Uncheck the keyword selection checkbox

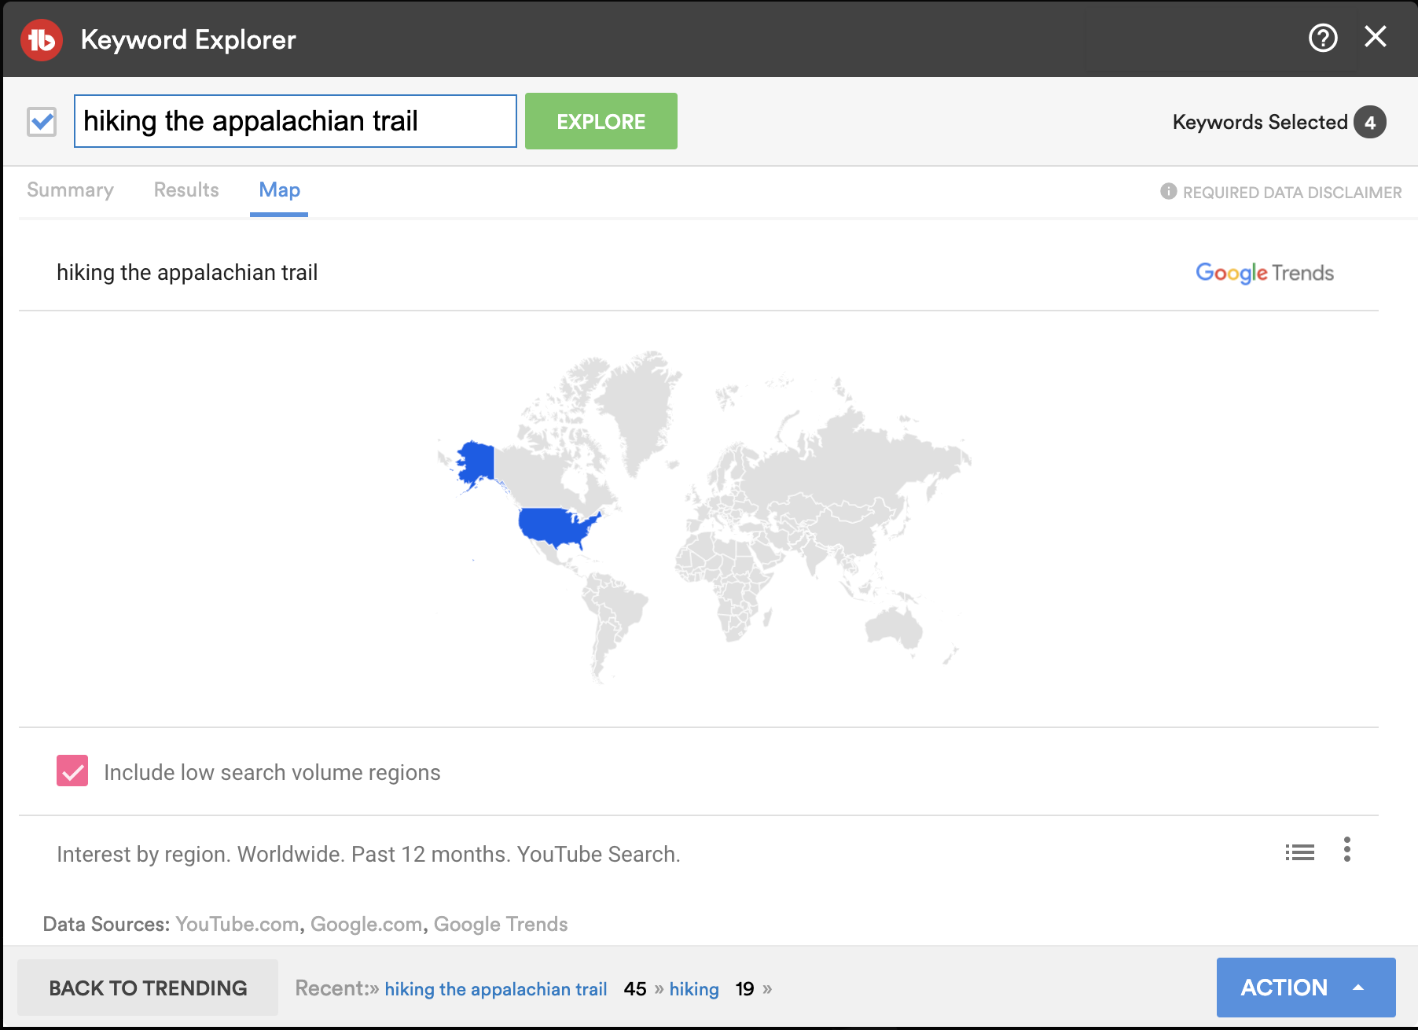[42, 122]
